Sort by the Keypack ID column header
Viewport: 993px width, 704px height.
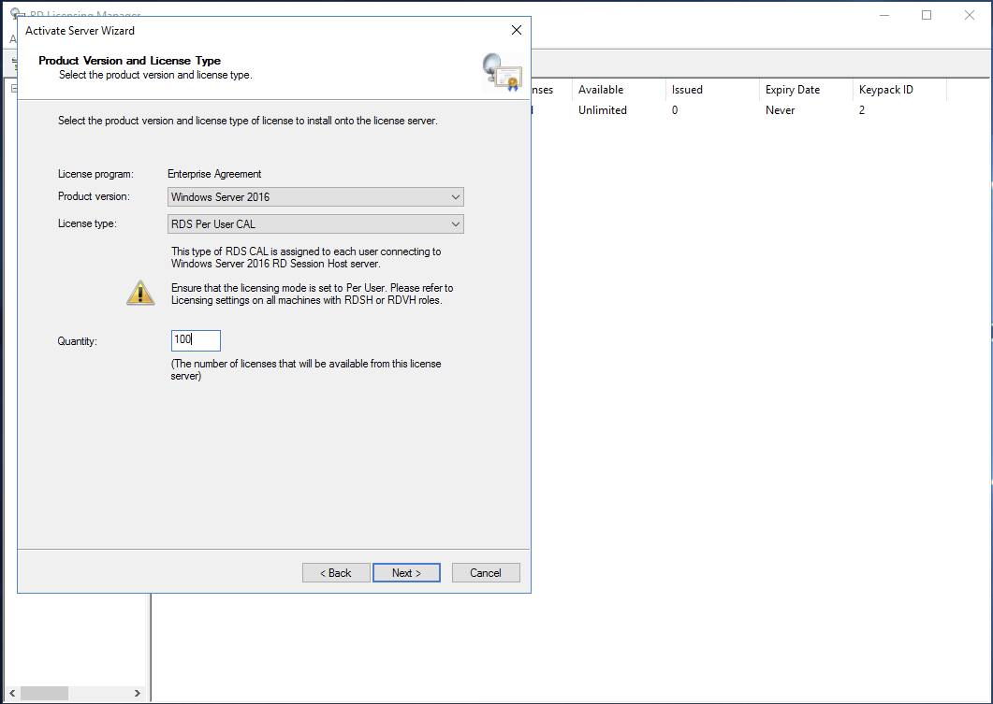(x=899, y=90)
